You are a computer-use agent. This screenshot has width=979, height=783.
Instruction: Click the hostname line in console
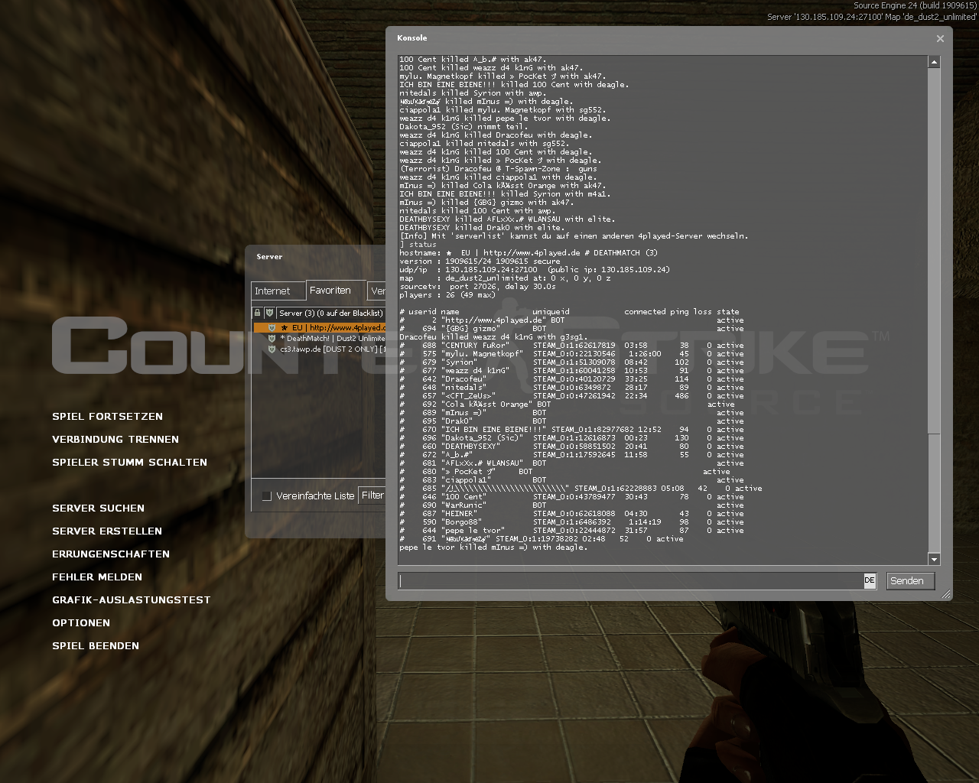click(x=529, y=253)
